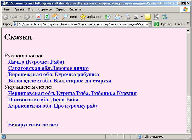Open the Избранное menu in menu bar
The image size is (192, 140).
click(x=44, y=9)
